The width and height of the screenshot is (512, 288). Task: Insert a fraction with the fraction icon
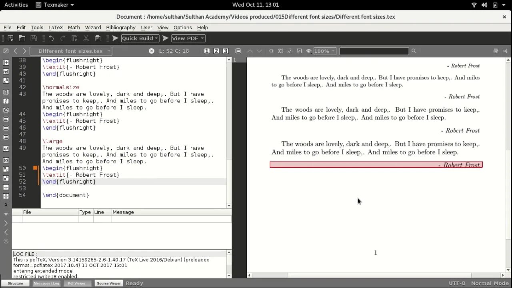pos(6,187)
